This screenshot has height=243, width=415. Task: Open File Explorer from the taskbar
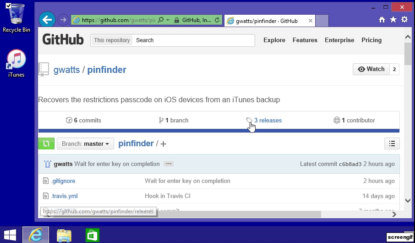(64, 235)
